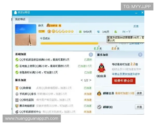The height and width of the screenshot is (125, 156).
Task: Click the 已累积 status text
Action: tap(88, 60)
